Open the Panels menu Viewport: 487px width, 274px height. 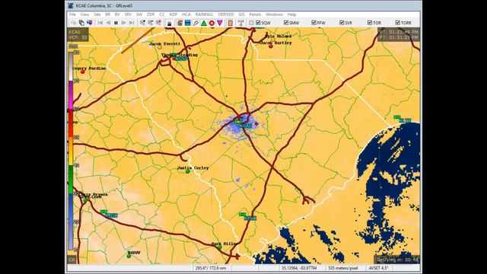coord(255,14)
